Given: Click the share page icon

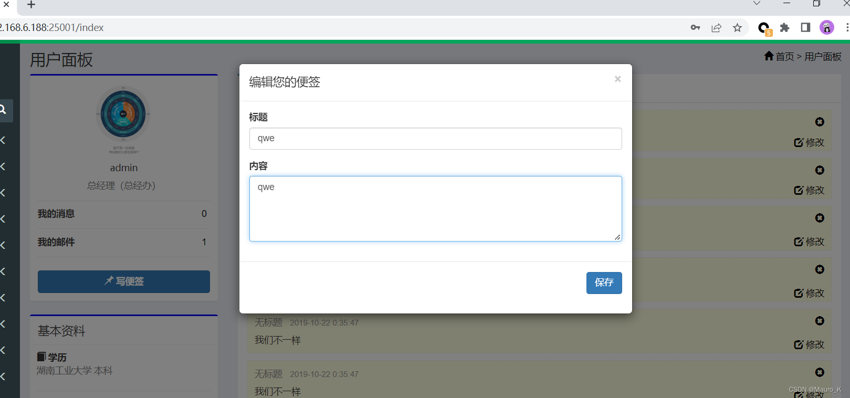Looking at the screenshot, I should (x=717, y=28).
